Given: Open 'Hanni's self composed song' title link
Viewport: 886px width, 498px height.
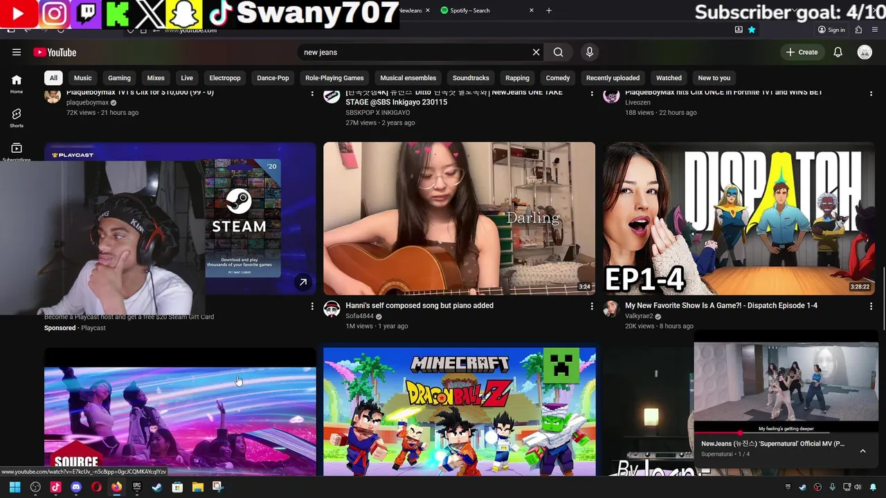Looking at the screenshot, I should coord(419,305).
